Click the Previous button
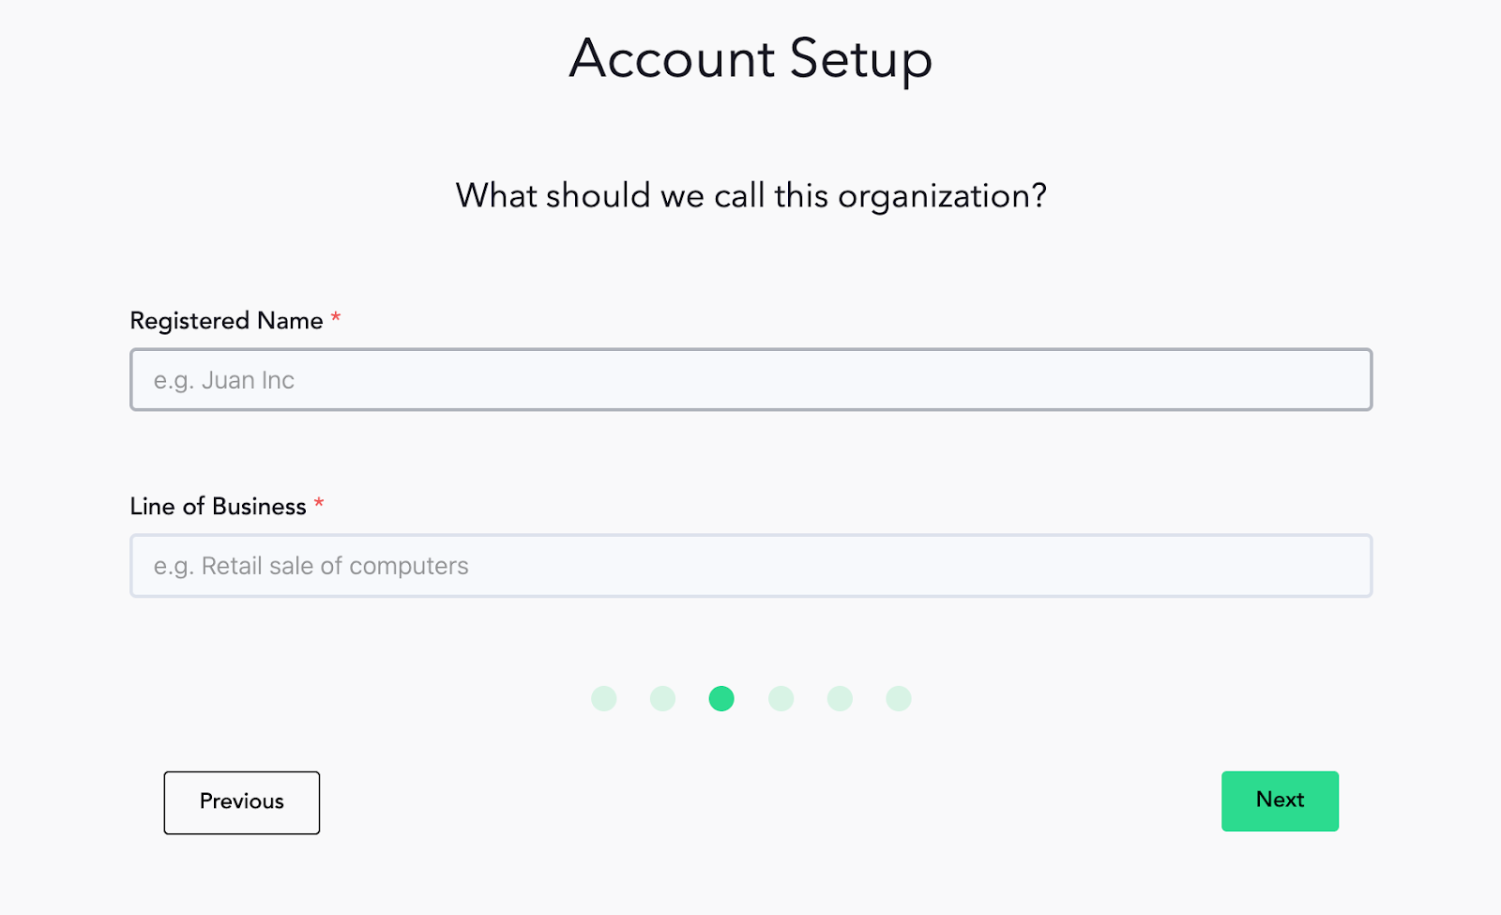The width and height of the screenshot is (1501, 915). [x=242, y=802]
